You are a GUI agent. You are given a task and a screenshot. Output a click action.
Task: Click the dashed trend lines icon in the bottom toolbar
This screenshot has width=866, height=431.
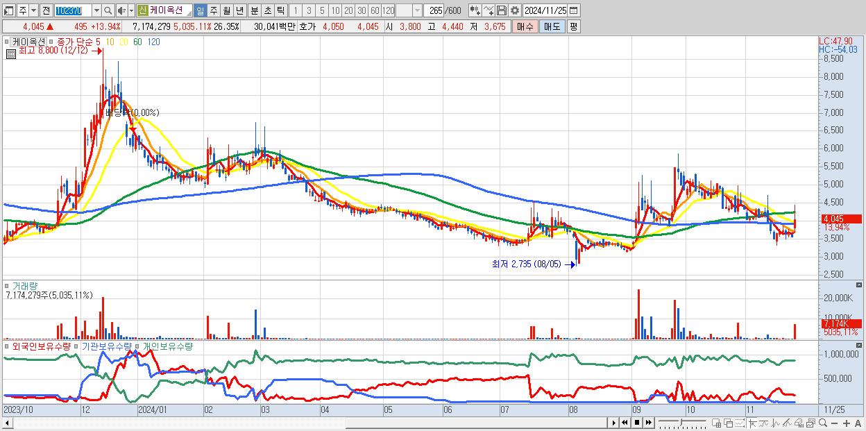pos(740,423)
